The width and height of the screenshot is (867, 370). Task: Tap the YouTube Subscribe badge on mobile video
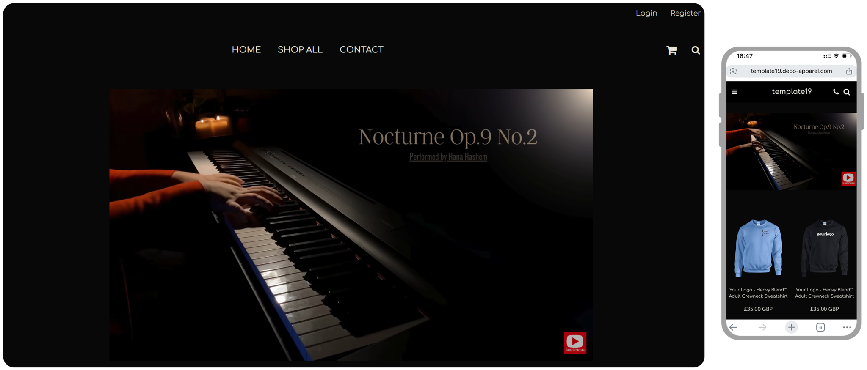click(848, 179)
